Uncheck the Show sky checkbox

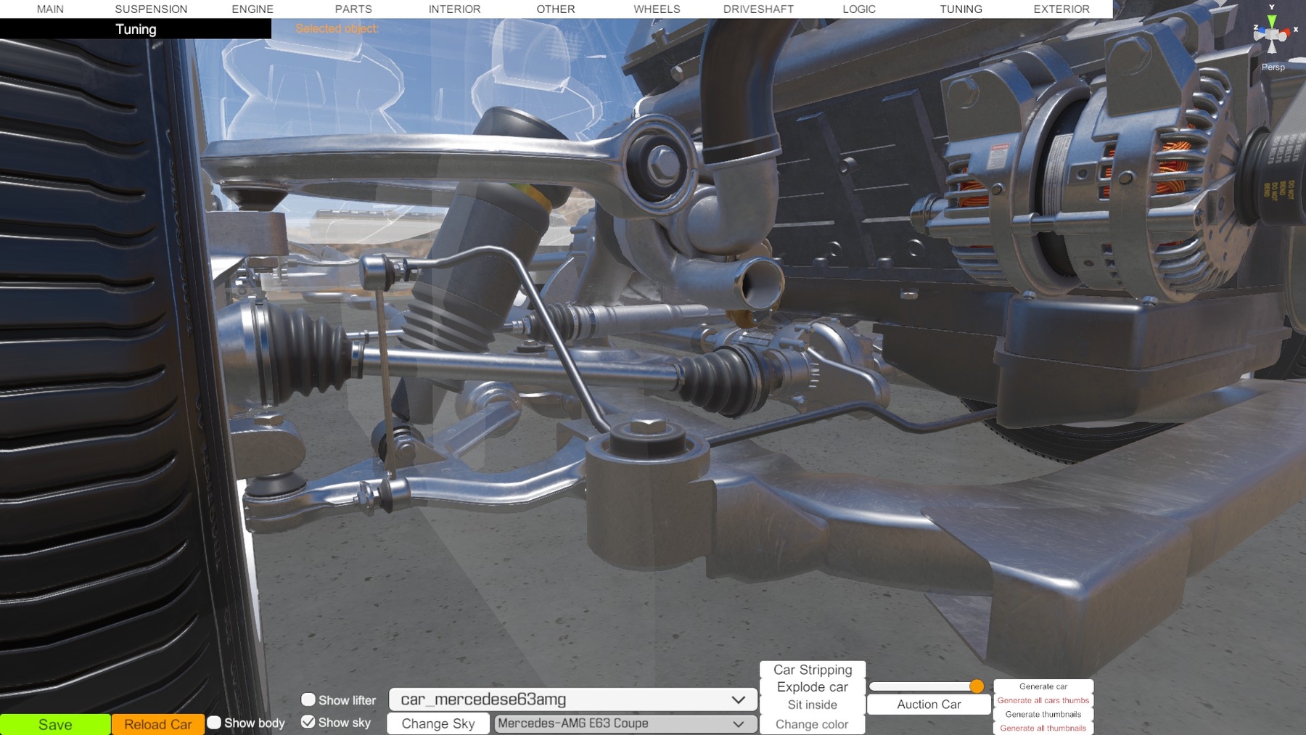tap(308, 722)
